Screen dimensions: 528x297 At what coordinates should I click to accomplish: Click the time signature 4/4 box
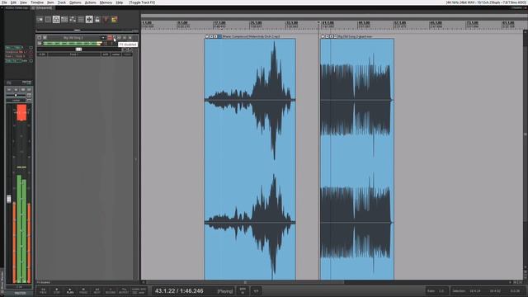pos(256,291)
